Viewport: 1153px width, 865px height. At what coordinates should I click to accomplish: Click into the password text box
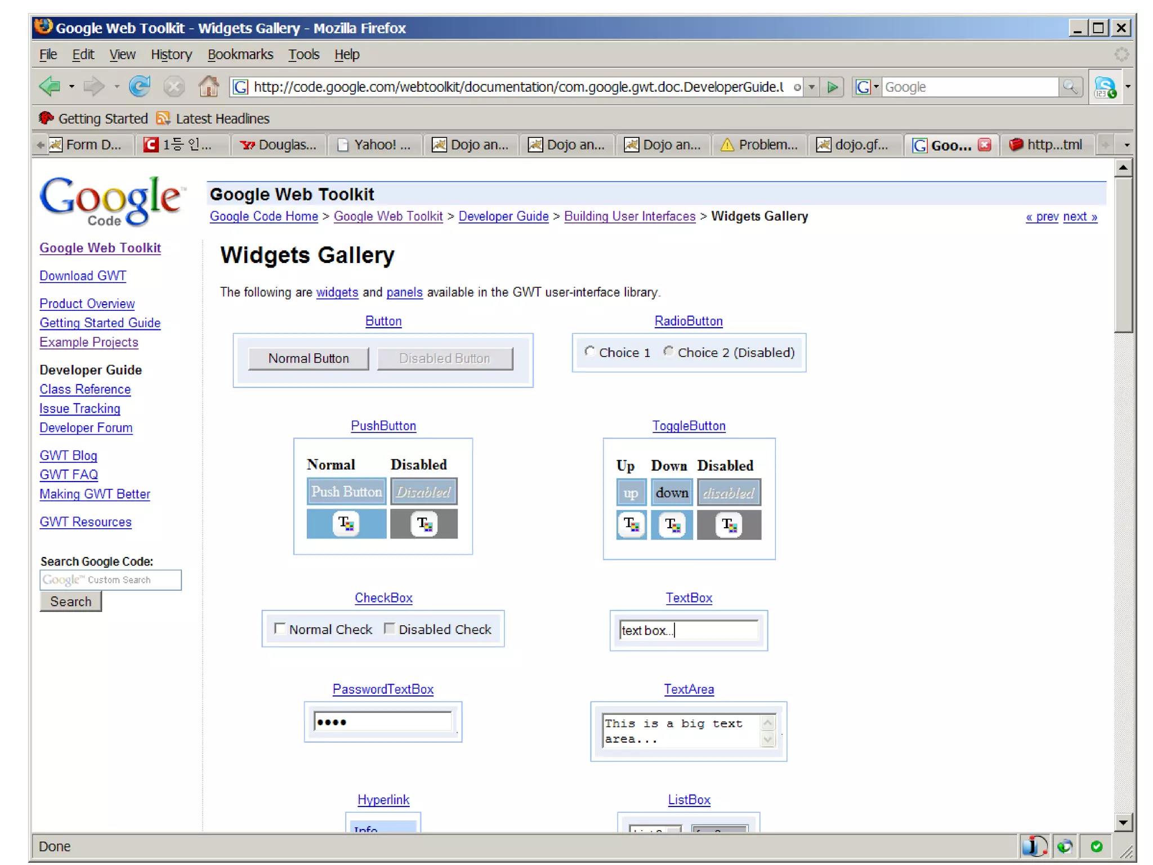383,721
